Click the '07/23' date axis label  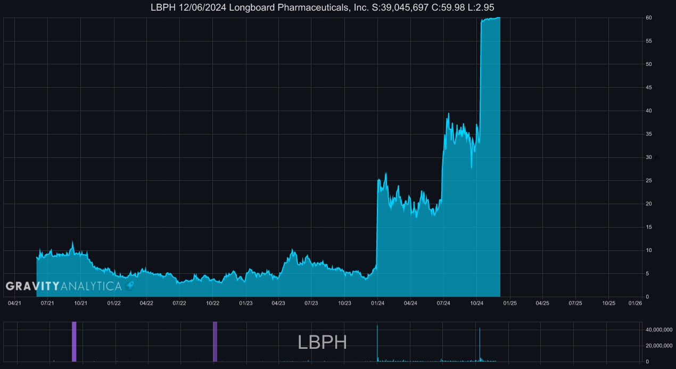[311, 303]
